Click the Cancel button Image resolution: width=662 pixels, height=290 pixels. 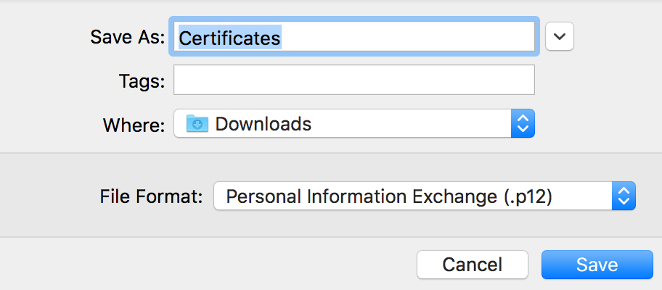[x=472, y=265]
